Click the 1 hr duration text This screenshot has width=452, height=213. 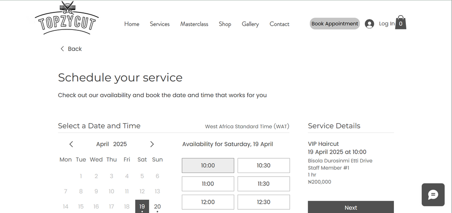click(312, 175)
